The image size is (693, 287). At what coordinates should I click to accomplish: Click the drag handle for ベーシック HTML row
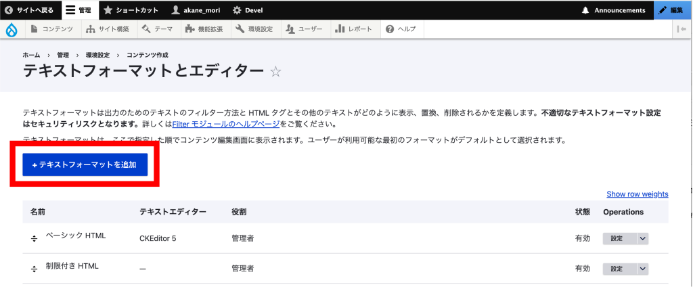point(34,238)
